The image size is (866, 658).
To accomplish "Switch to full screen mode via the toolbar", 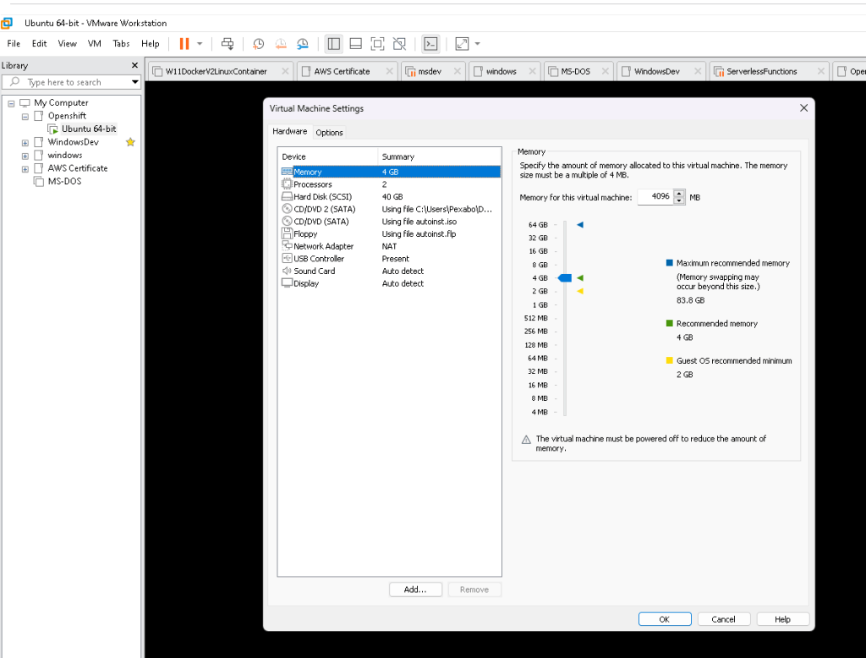I will (377, 44).
